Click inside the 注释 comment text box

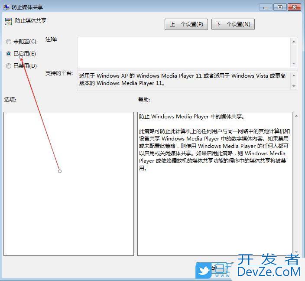tap(184, 52)
